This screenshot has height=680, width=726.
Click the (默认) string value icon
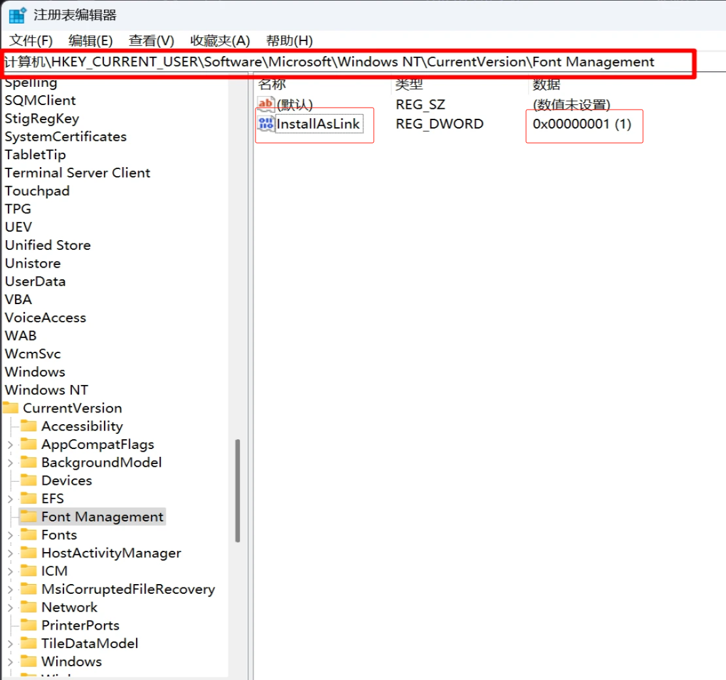(266, 104)
